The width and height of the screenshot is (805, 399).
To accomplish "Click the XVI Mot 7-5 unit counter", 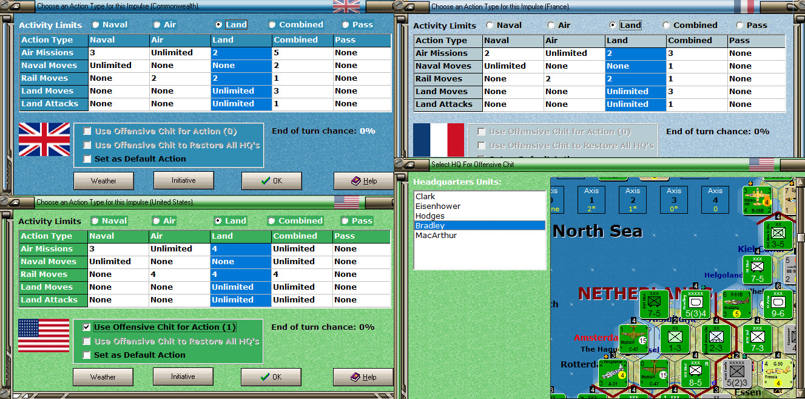I will tap(654, 304).
